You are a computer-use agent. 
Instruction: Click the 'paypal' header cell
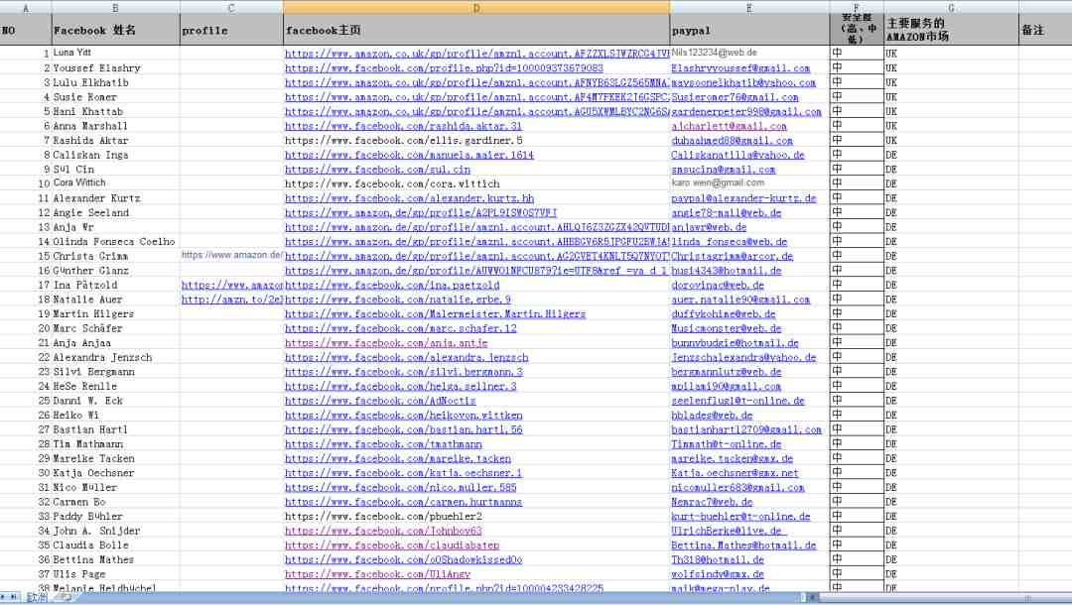coord(749,30)
